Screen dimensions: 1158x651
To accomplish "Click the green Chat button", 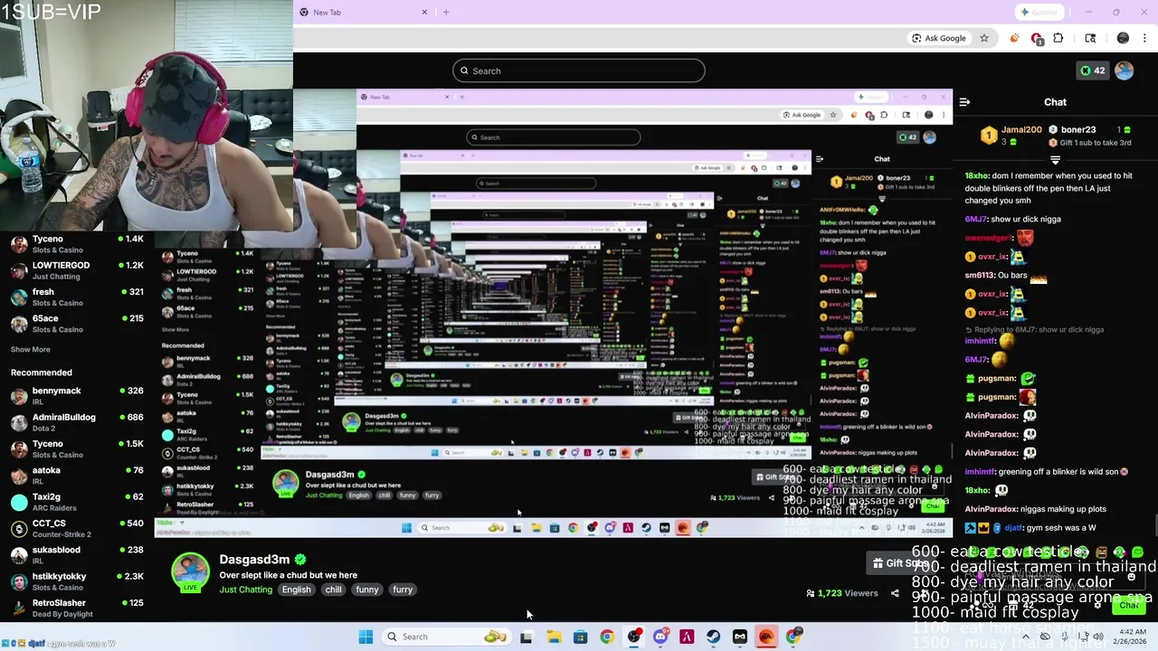I will pos(1129,606).
